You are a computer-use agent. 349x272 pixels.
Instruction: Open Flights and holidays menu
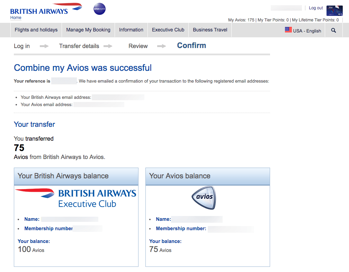click(36, 30)
